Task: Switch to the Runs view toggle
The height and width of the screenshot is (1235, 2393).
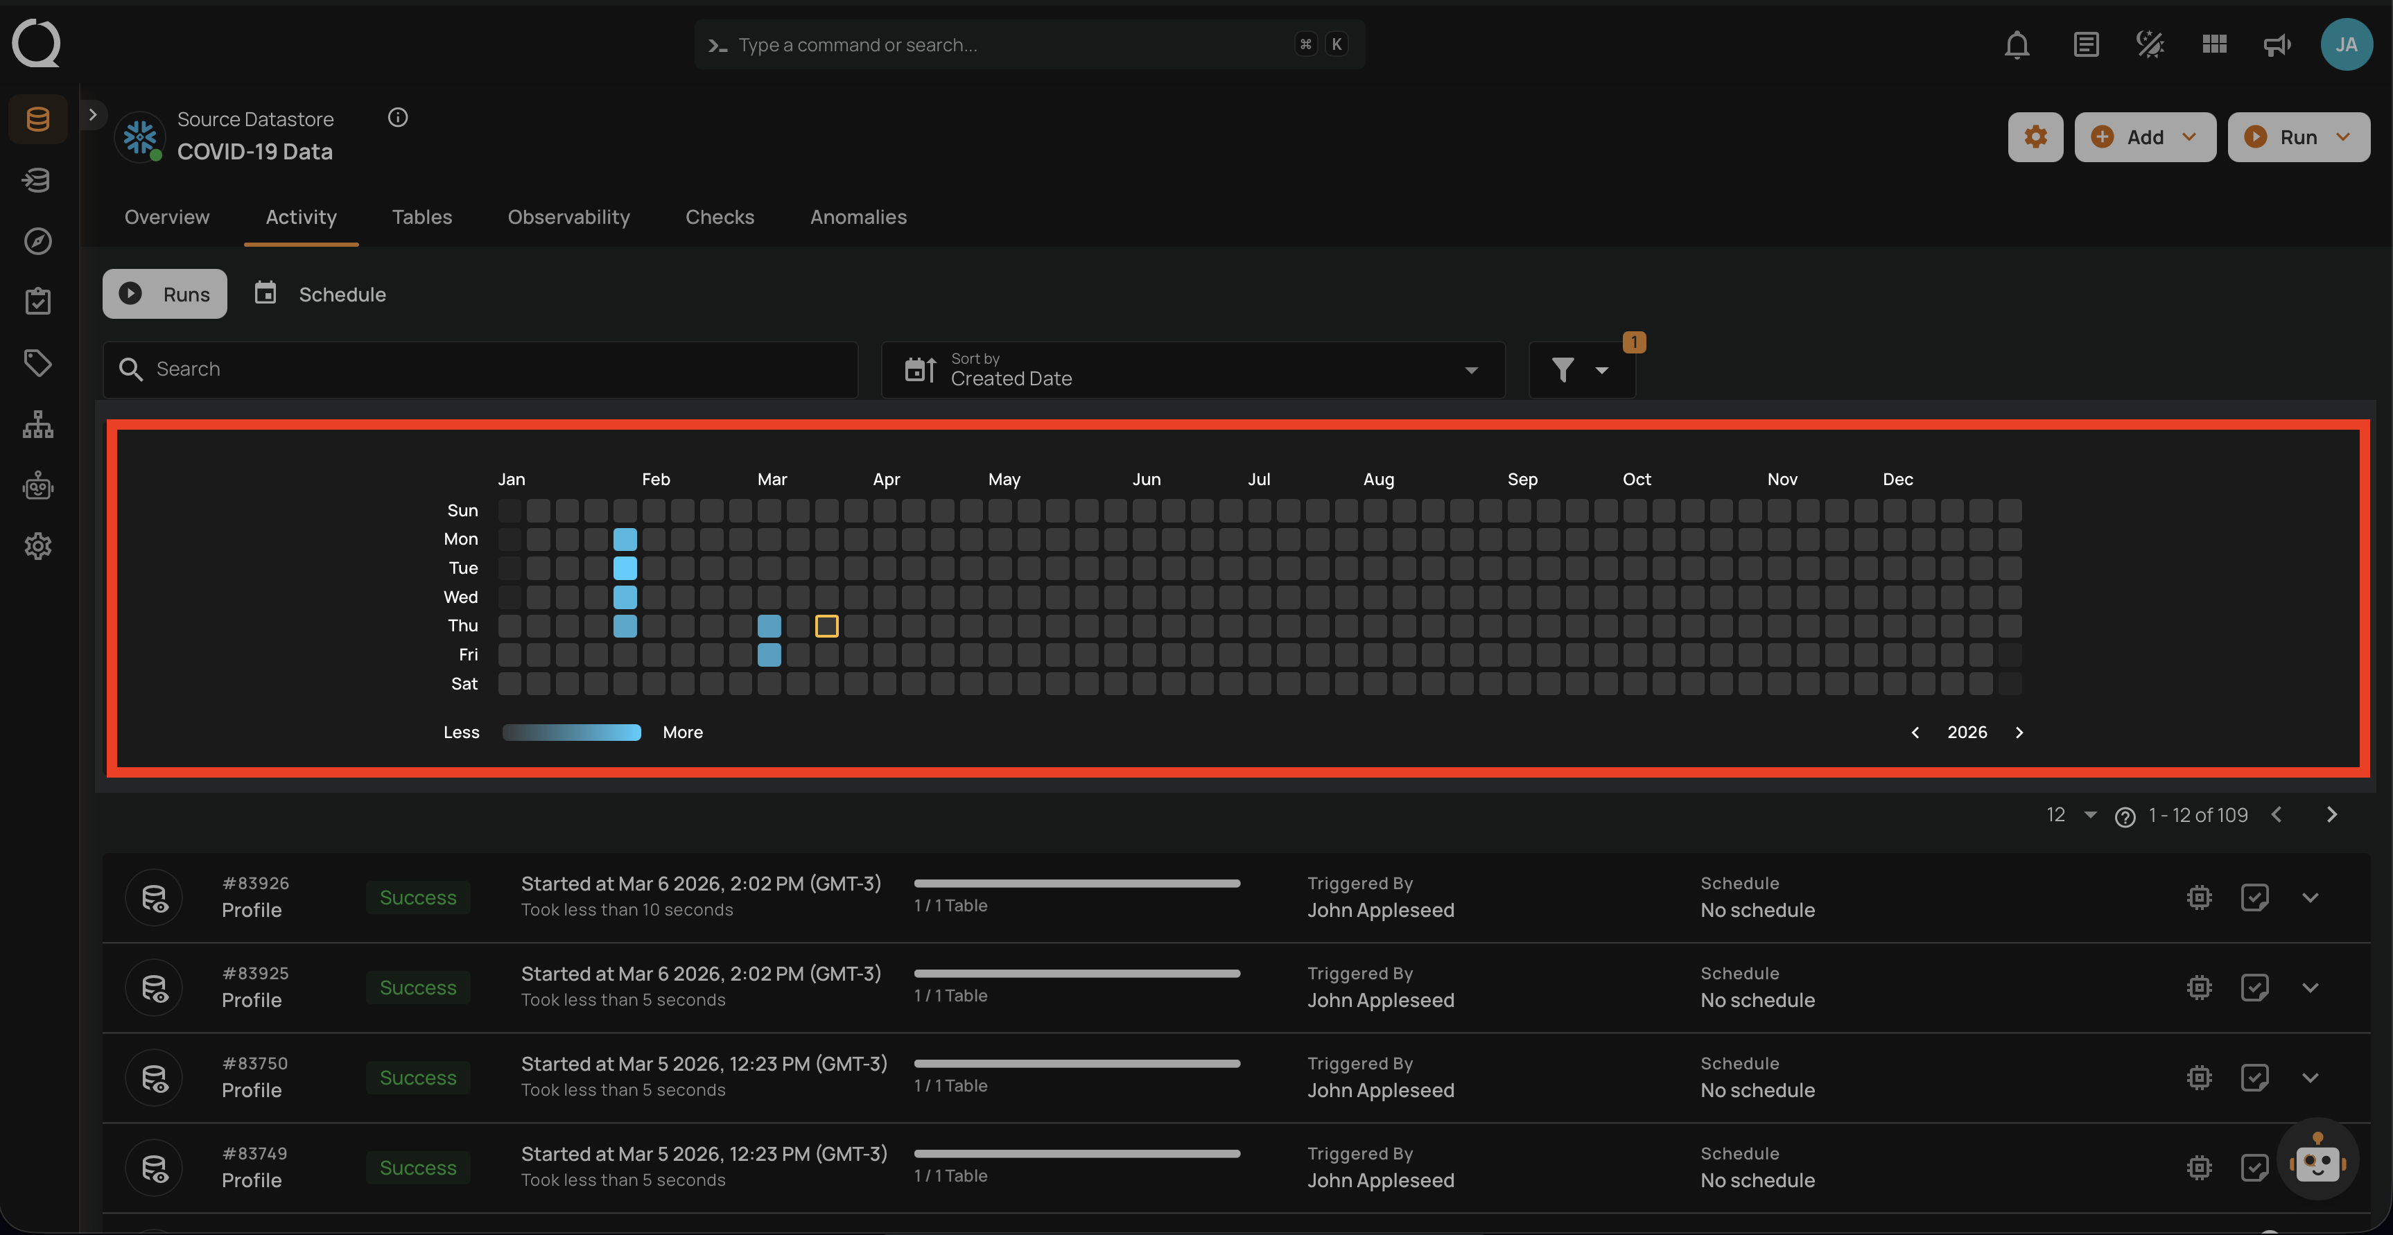Action: [x=164, y=293]
